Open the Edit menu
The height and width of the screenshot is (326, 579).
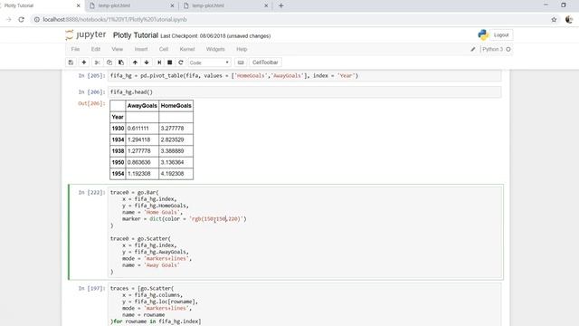[96, 49]
